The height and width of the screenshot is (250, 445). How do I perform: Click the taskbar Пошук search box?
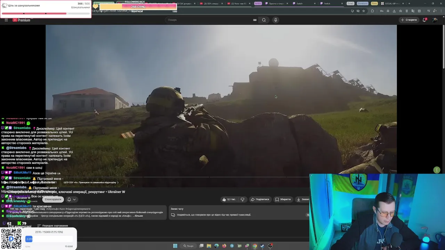(x=188, y=246)
